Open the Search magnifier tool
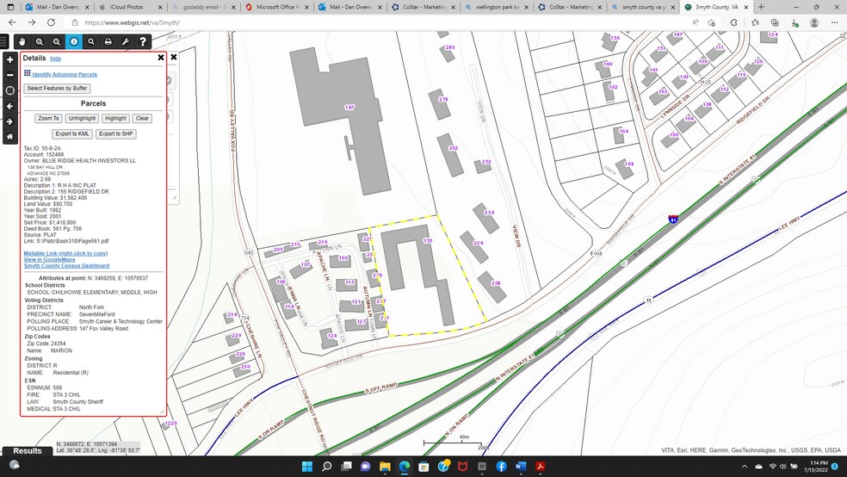 [91, 41]
